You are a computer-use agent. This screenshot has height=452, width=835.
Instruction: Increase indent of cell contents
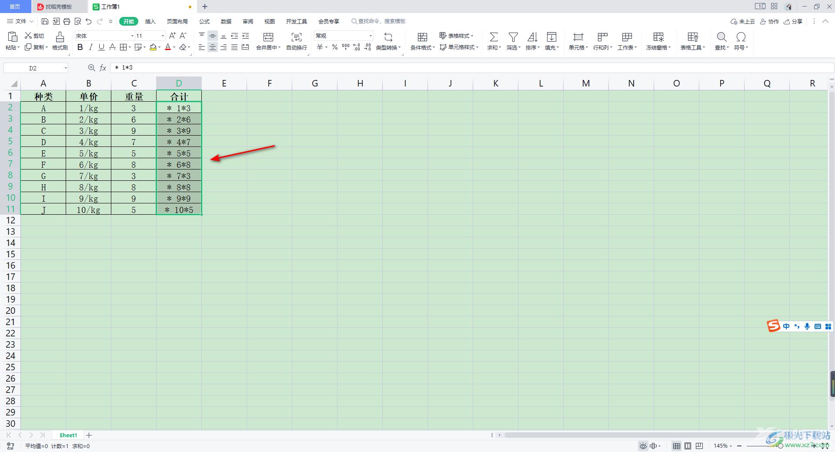click(x=245, y=36)
